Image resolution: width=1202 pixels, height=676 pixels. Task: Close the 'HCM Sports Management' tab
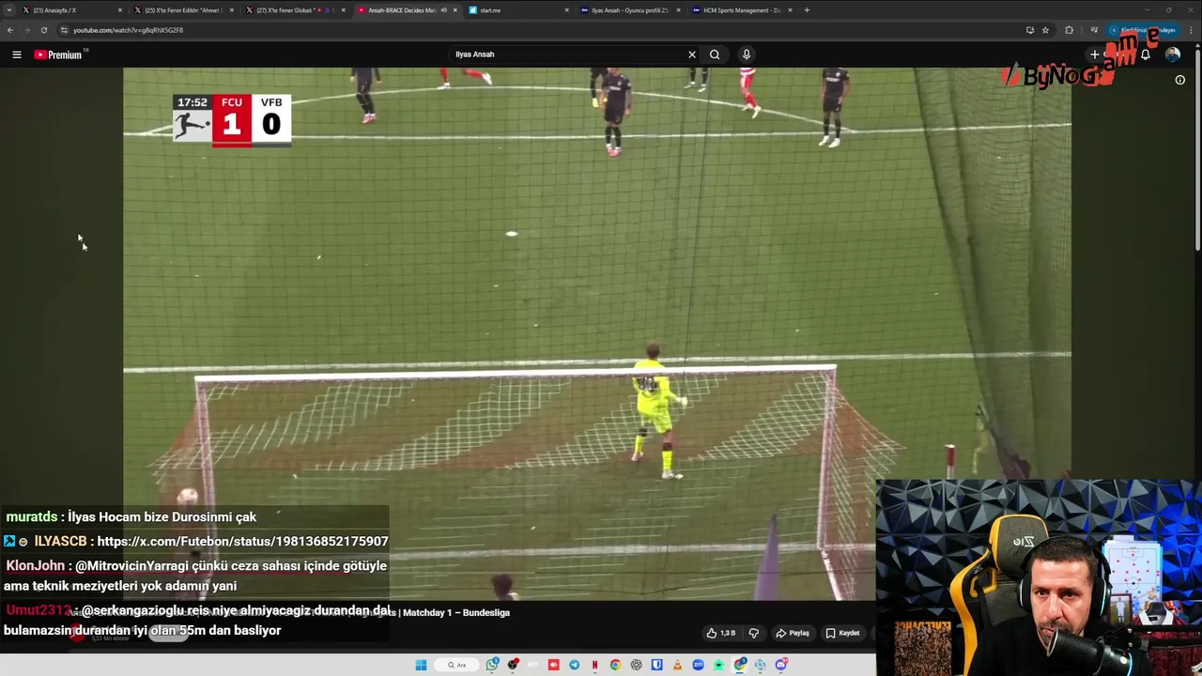790,10
